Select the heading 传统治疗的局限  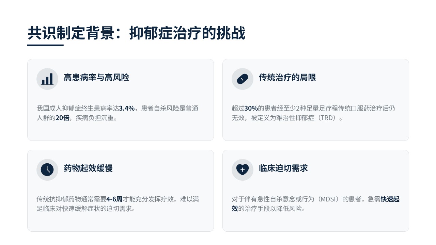(287, 78)
